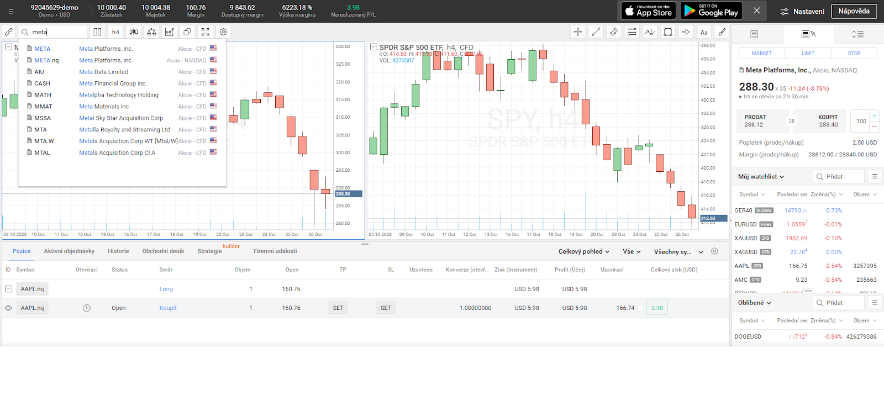This screenshot has height=400, width=884.
Task: Sort Můj watchlist by Symbol column
Action: tap(753, 194)
